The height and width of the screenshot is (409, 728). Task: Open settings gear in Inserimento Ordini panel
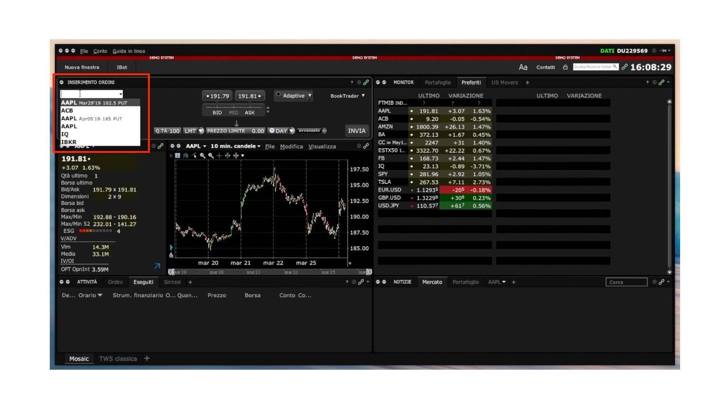[359, 82]
